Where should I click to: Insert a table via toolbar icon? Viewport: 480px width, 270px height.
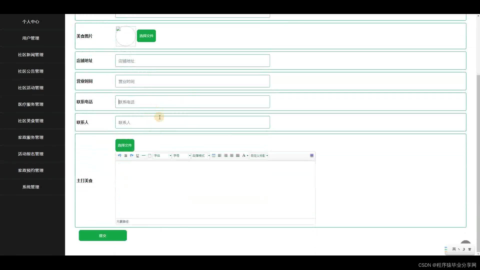click(x=213, y=155)
